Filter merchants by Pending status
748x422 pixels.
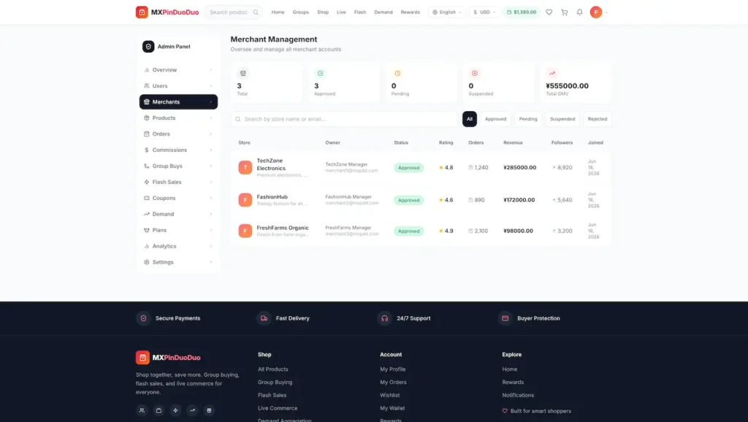(528, 119)
